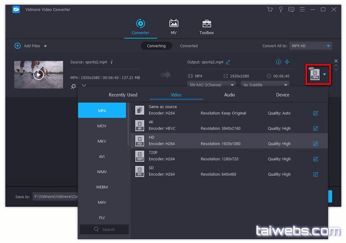Expand the Add Files dropdown arrow
The height and width of the screenshot is (243, 346).
[x=45, y=46]
